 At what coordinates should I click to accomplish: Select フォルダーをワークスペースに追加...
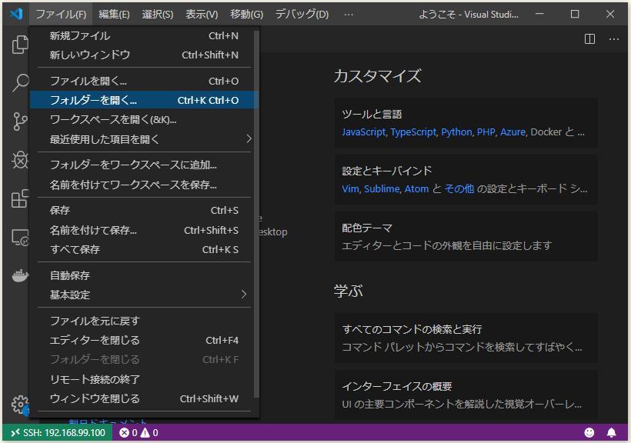coord(144,165)
